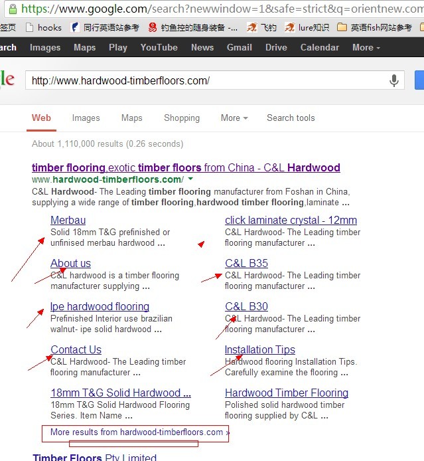
Task: Open the C&L B35 sitelink
Action: [x=246, y=263]
